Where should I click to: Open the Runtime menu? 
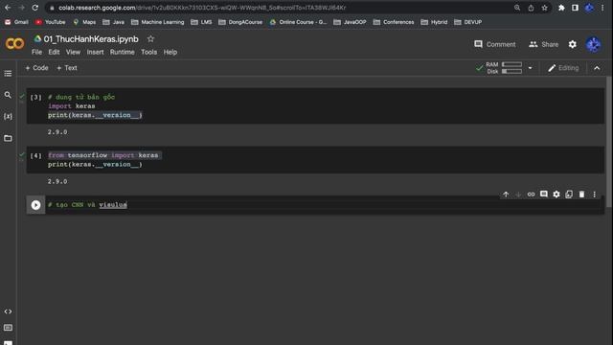[x=122, y=52]
